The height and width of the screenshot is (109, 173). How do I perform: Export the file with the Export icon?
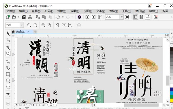pos(93,17)
